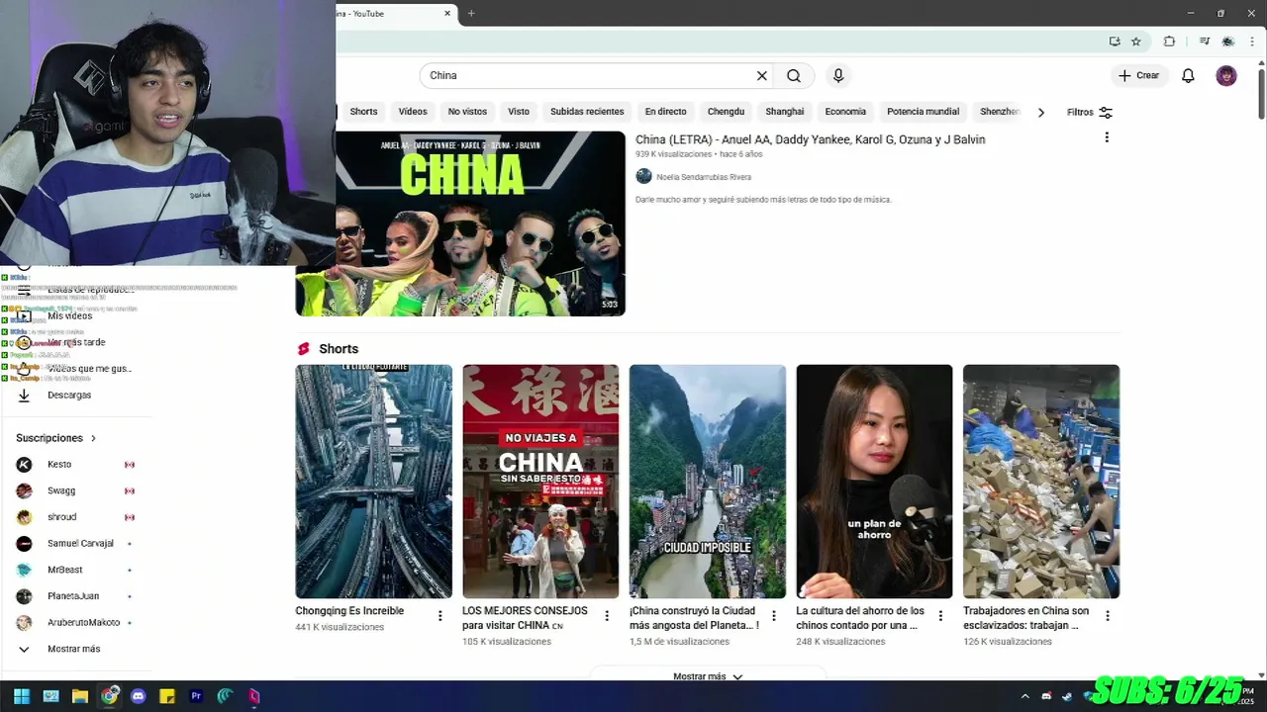Open options for Chongqing Es Increíble short

click(x=440, y=616)
